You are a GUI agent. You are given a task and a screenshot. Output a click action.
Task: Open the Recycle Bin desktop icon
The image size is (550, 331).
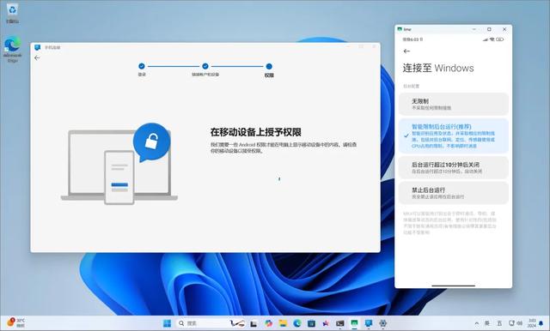click(x=12, y=14)
